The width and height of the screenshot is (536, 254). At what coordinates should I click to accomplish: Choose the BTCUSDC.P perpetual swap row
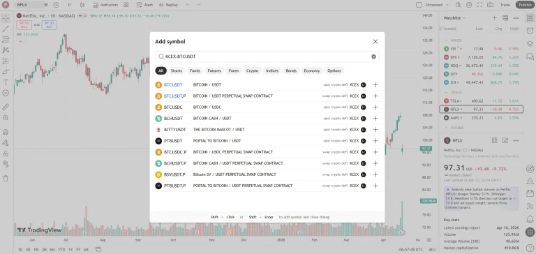point(267,152)
